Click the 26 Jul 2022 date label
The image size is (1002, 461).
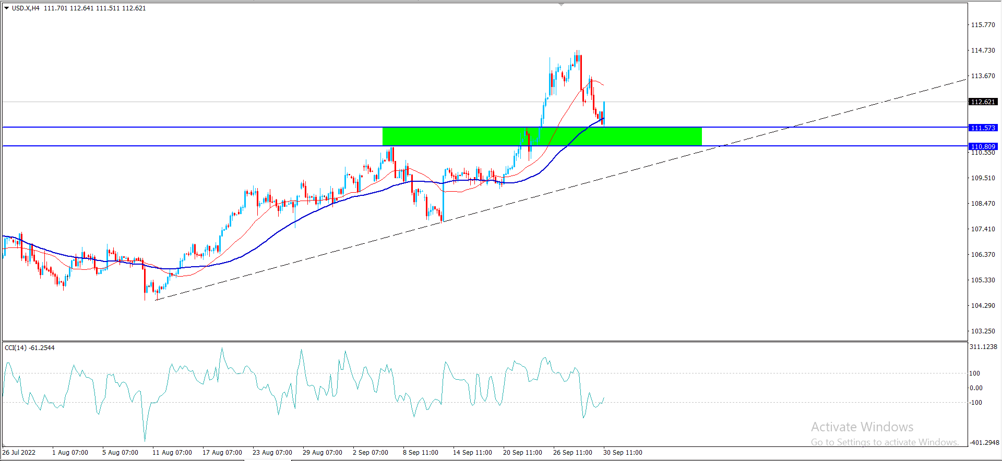pos(19,452)
